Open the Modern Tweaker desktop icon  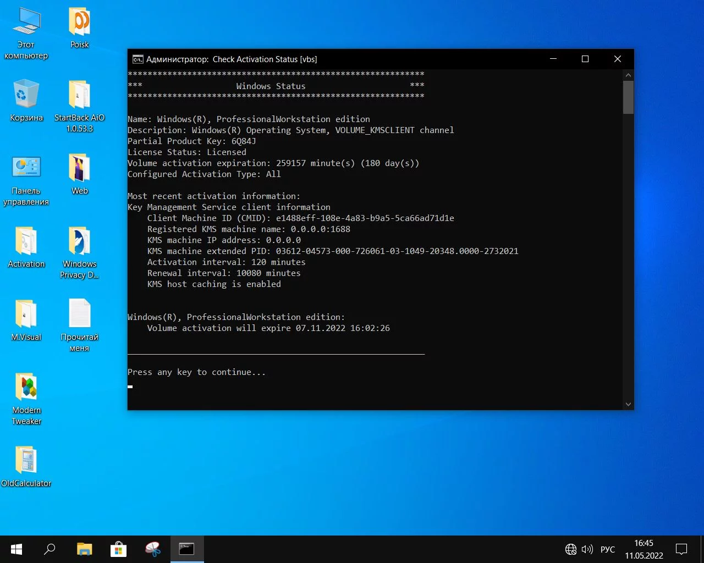[x=26, y=388]
